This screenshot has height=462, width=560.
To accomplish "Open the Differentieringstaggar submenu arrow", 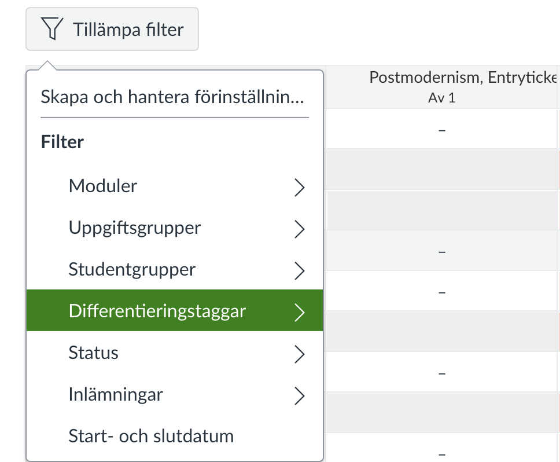I will (x=299, y=312).
